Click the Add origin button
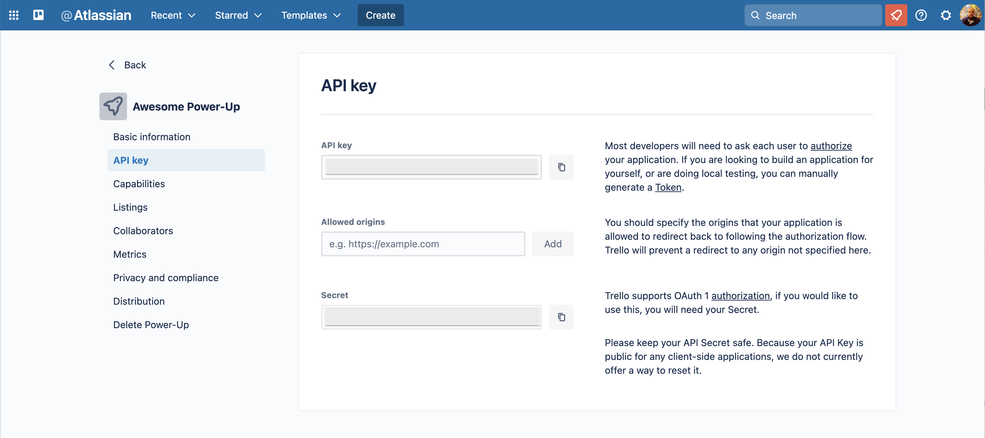Screen dimensions: 985x438 pyautogui.click(x=552, y=244)
